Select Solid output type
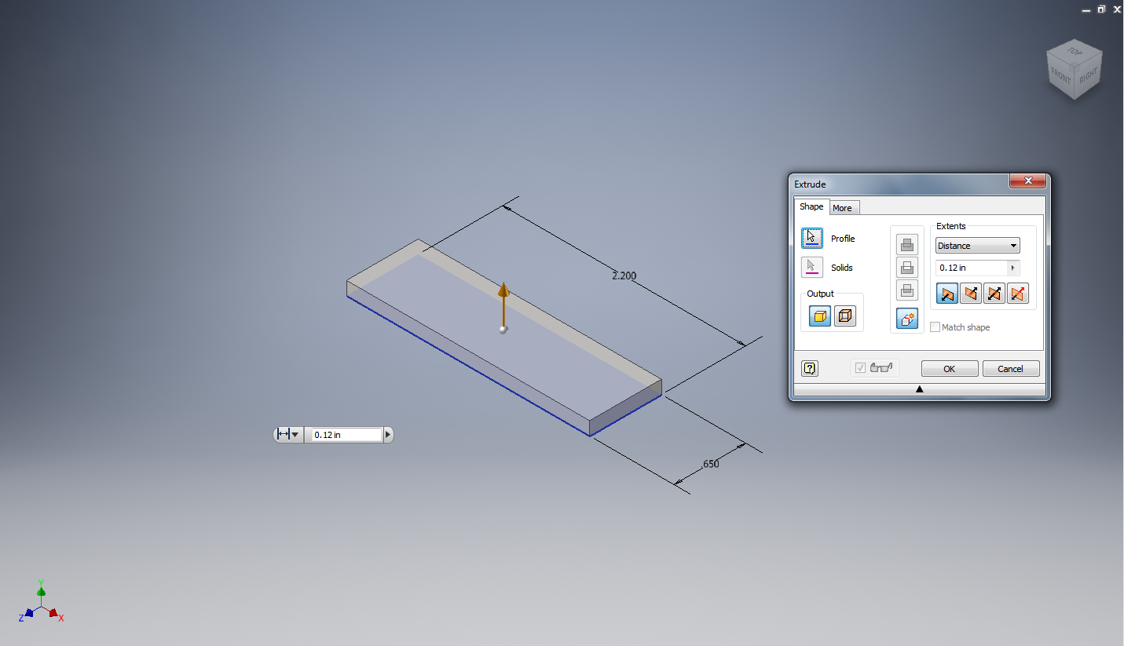Viewport: 1124px width, 646px height. point(820,316)
